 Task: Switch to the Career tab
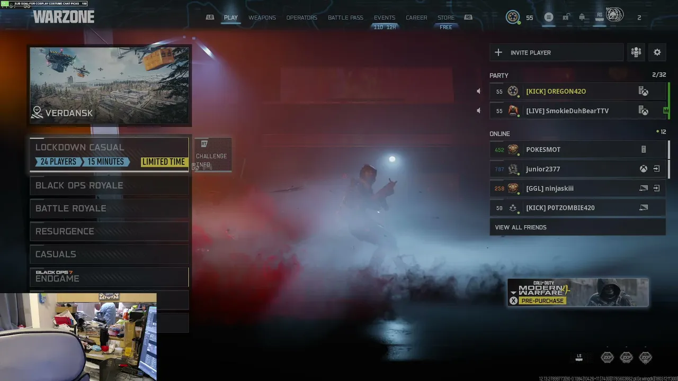pyautogui.click(x=416, y=17)
